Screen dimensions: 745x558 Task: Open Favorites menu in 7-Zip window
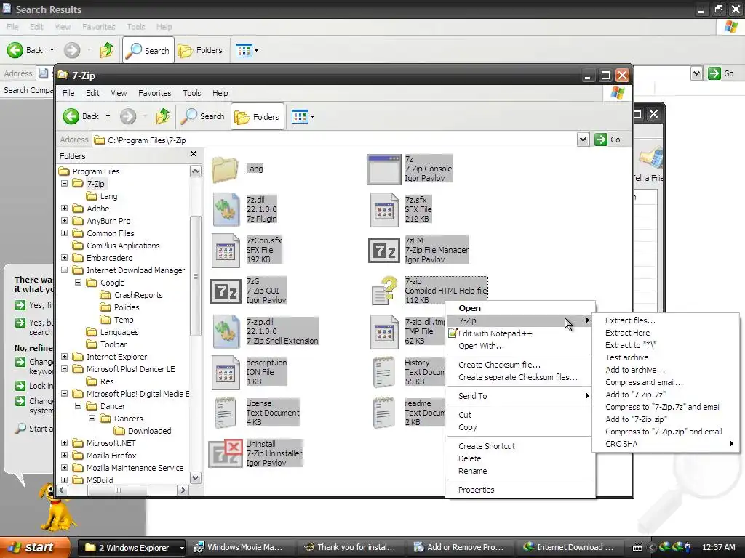click(154, 93)
